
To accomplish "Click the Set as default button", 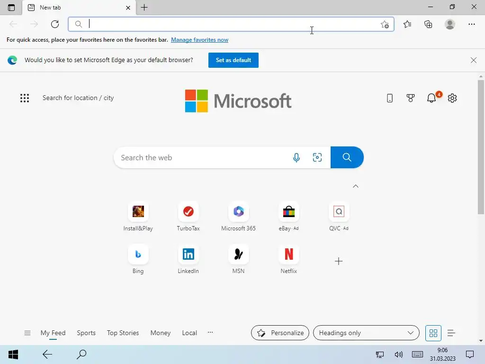I will click(233, 60).
